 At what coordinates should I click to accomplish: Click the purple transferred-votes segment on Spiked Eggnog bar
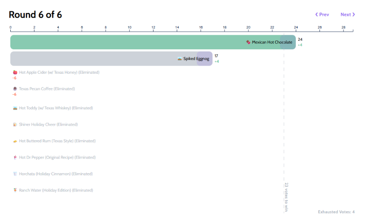click(205, 59)
